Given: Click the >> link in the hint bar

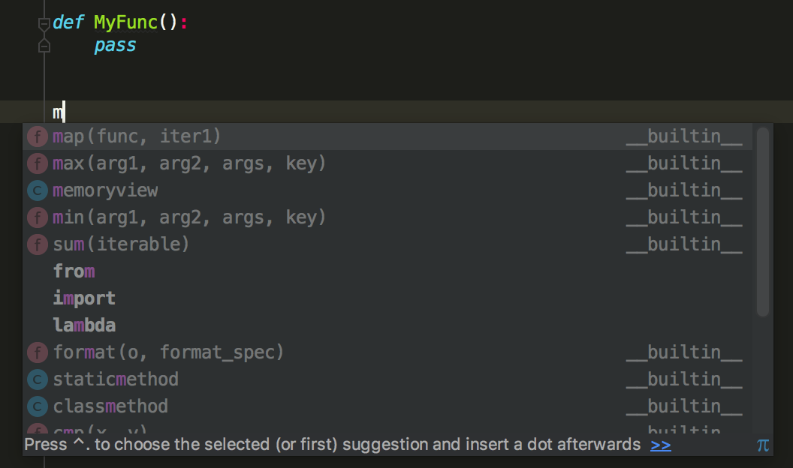Looking at the screenshot, I should 661,445.
